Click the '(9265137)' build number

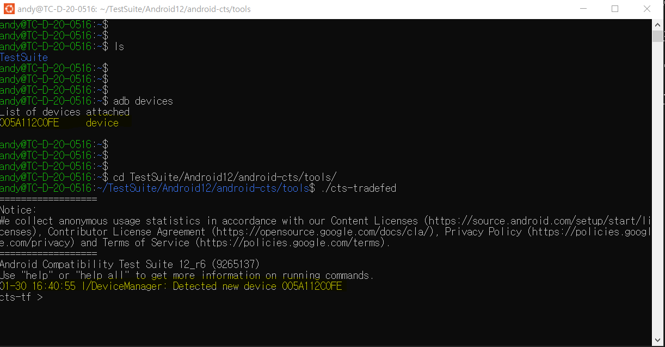click(x=236, y=264)
